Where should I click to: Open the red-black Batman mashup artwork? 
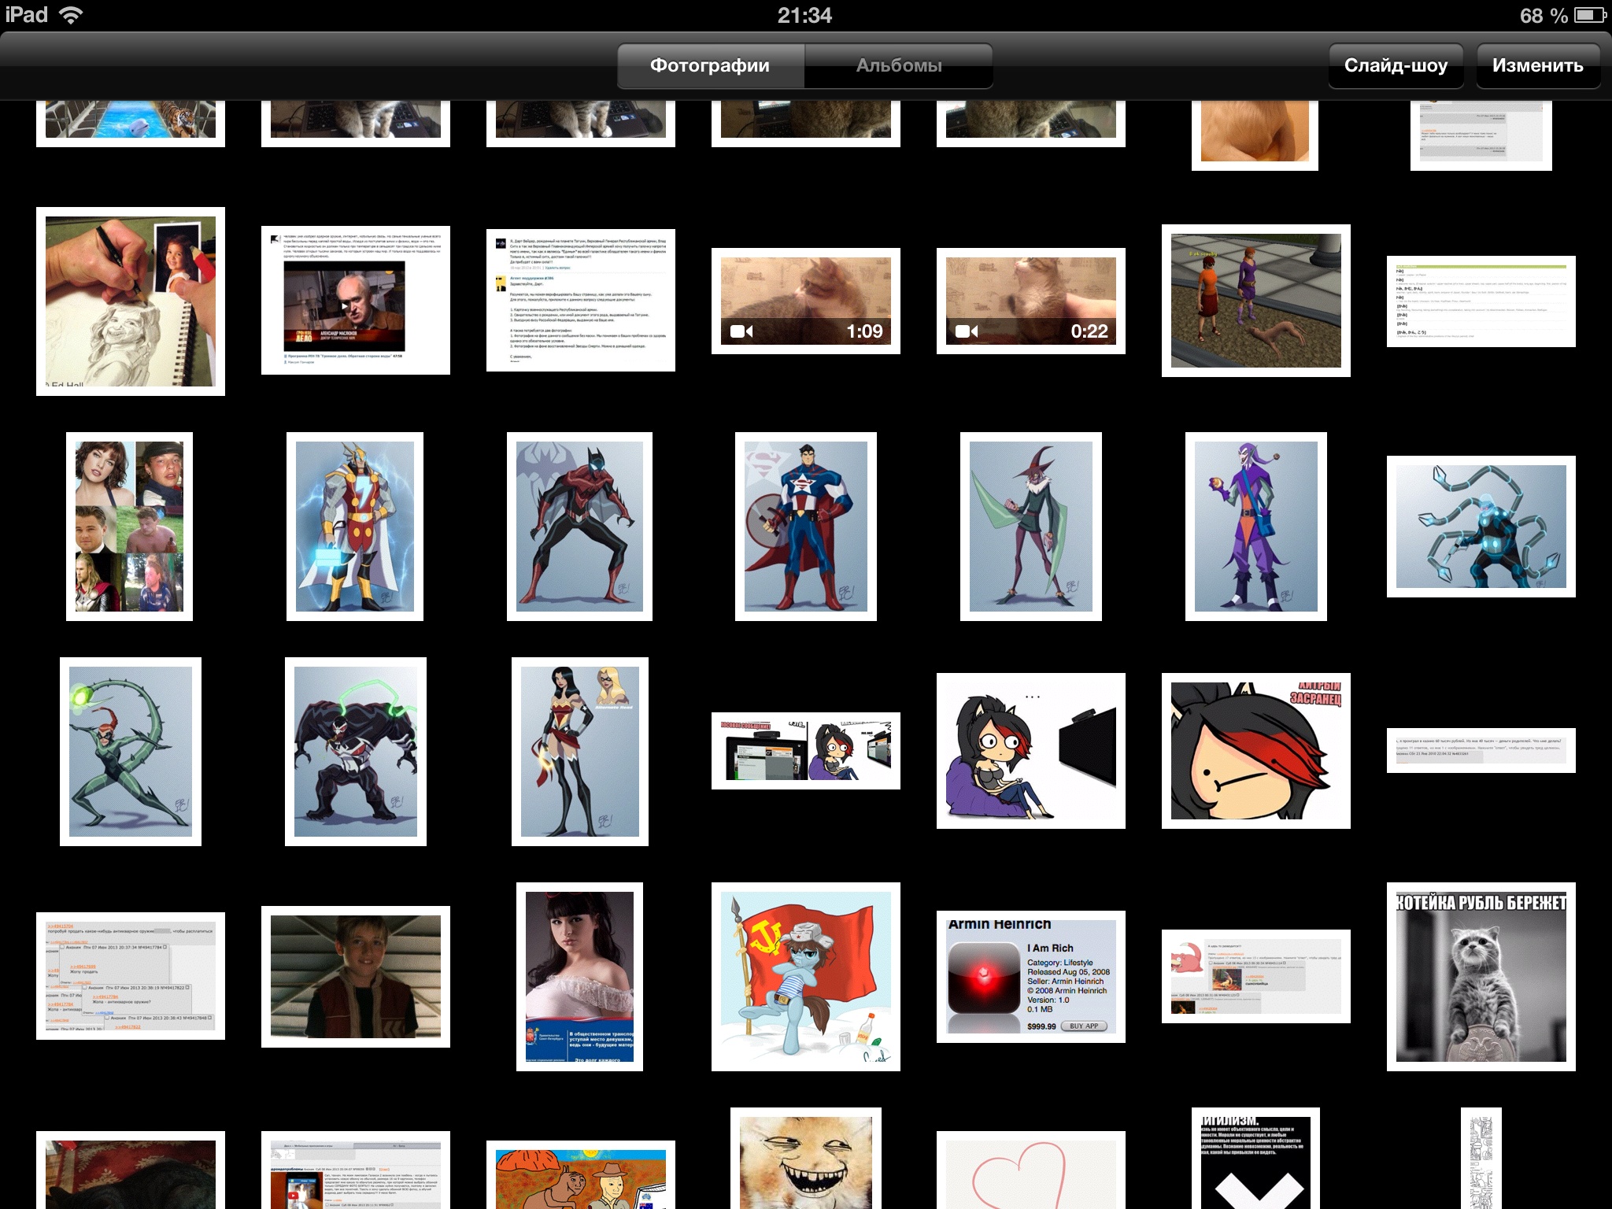(579, 526)
